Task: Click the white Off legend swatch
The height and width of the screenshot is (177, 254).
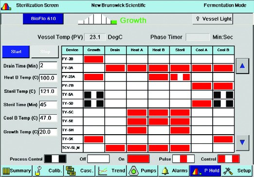Action: pos(98,159)
